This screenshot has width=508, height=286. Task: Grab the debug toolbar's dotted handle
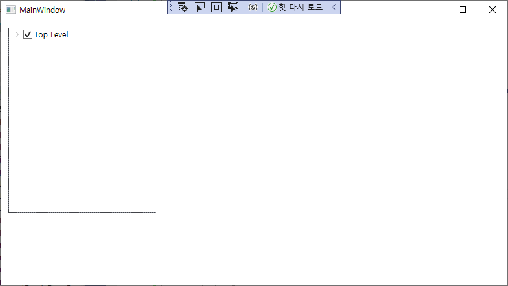[172, 7]
